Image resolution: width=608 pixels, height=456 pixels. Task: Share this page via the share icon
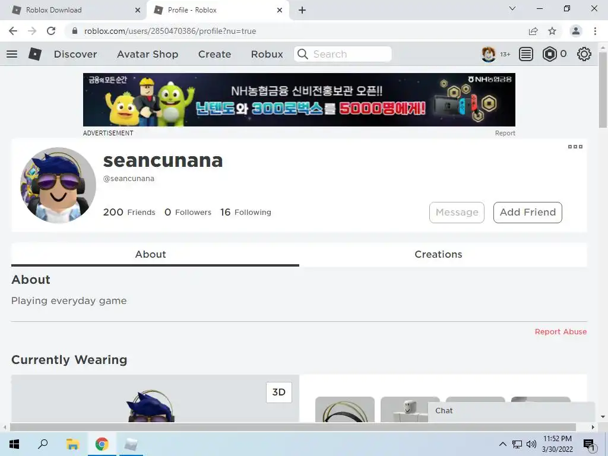click(x=533, y=31)
